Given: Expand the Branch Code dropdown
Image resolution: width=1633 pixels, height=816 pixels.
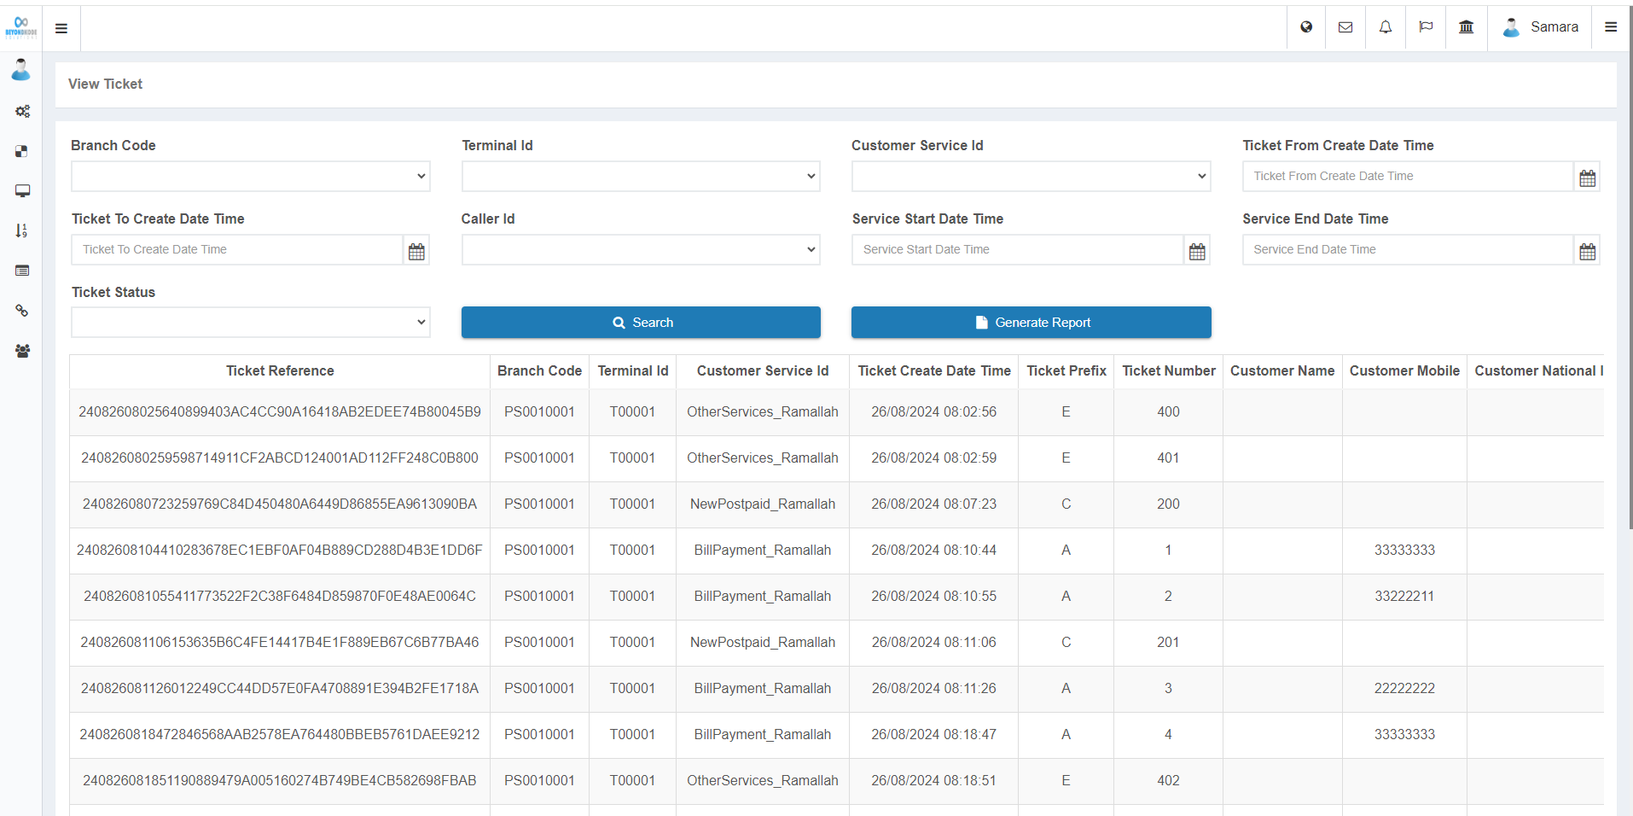Looking at the screenshot, I should pyautogui.click(x=251, y=177).
